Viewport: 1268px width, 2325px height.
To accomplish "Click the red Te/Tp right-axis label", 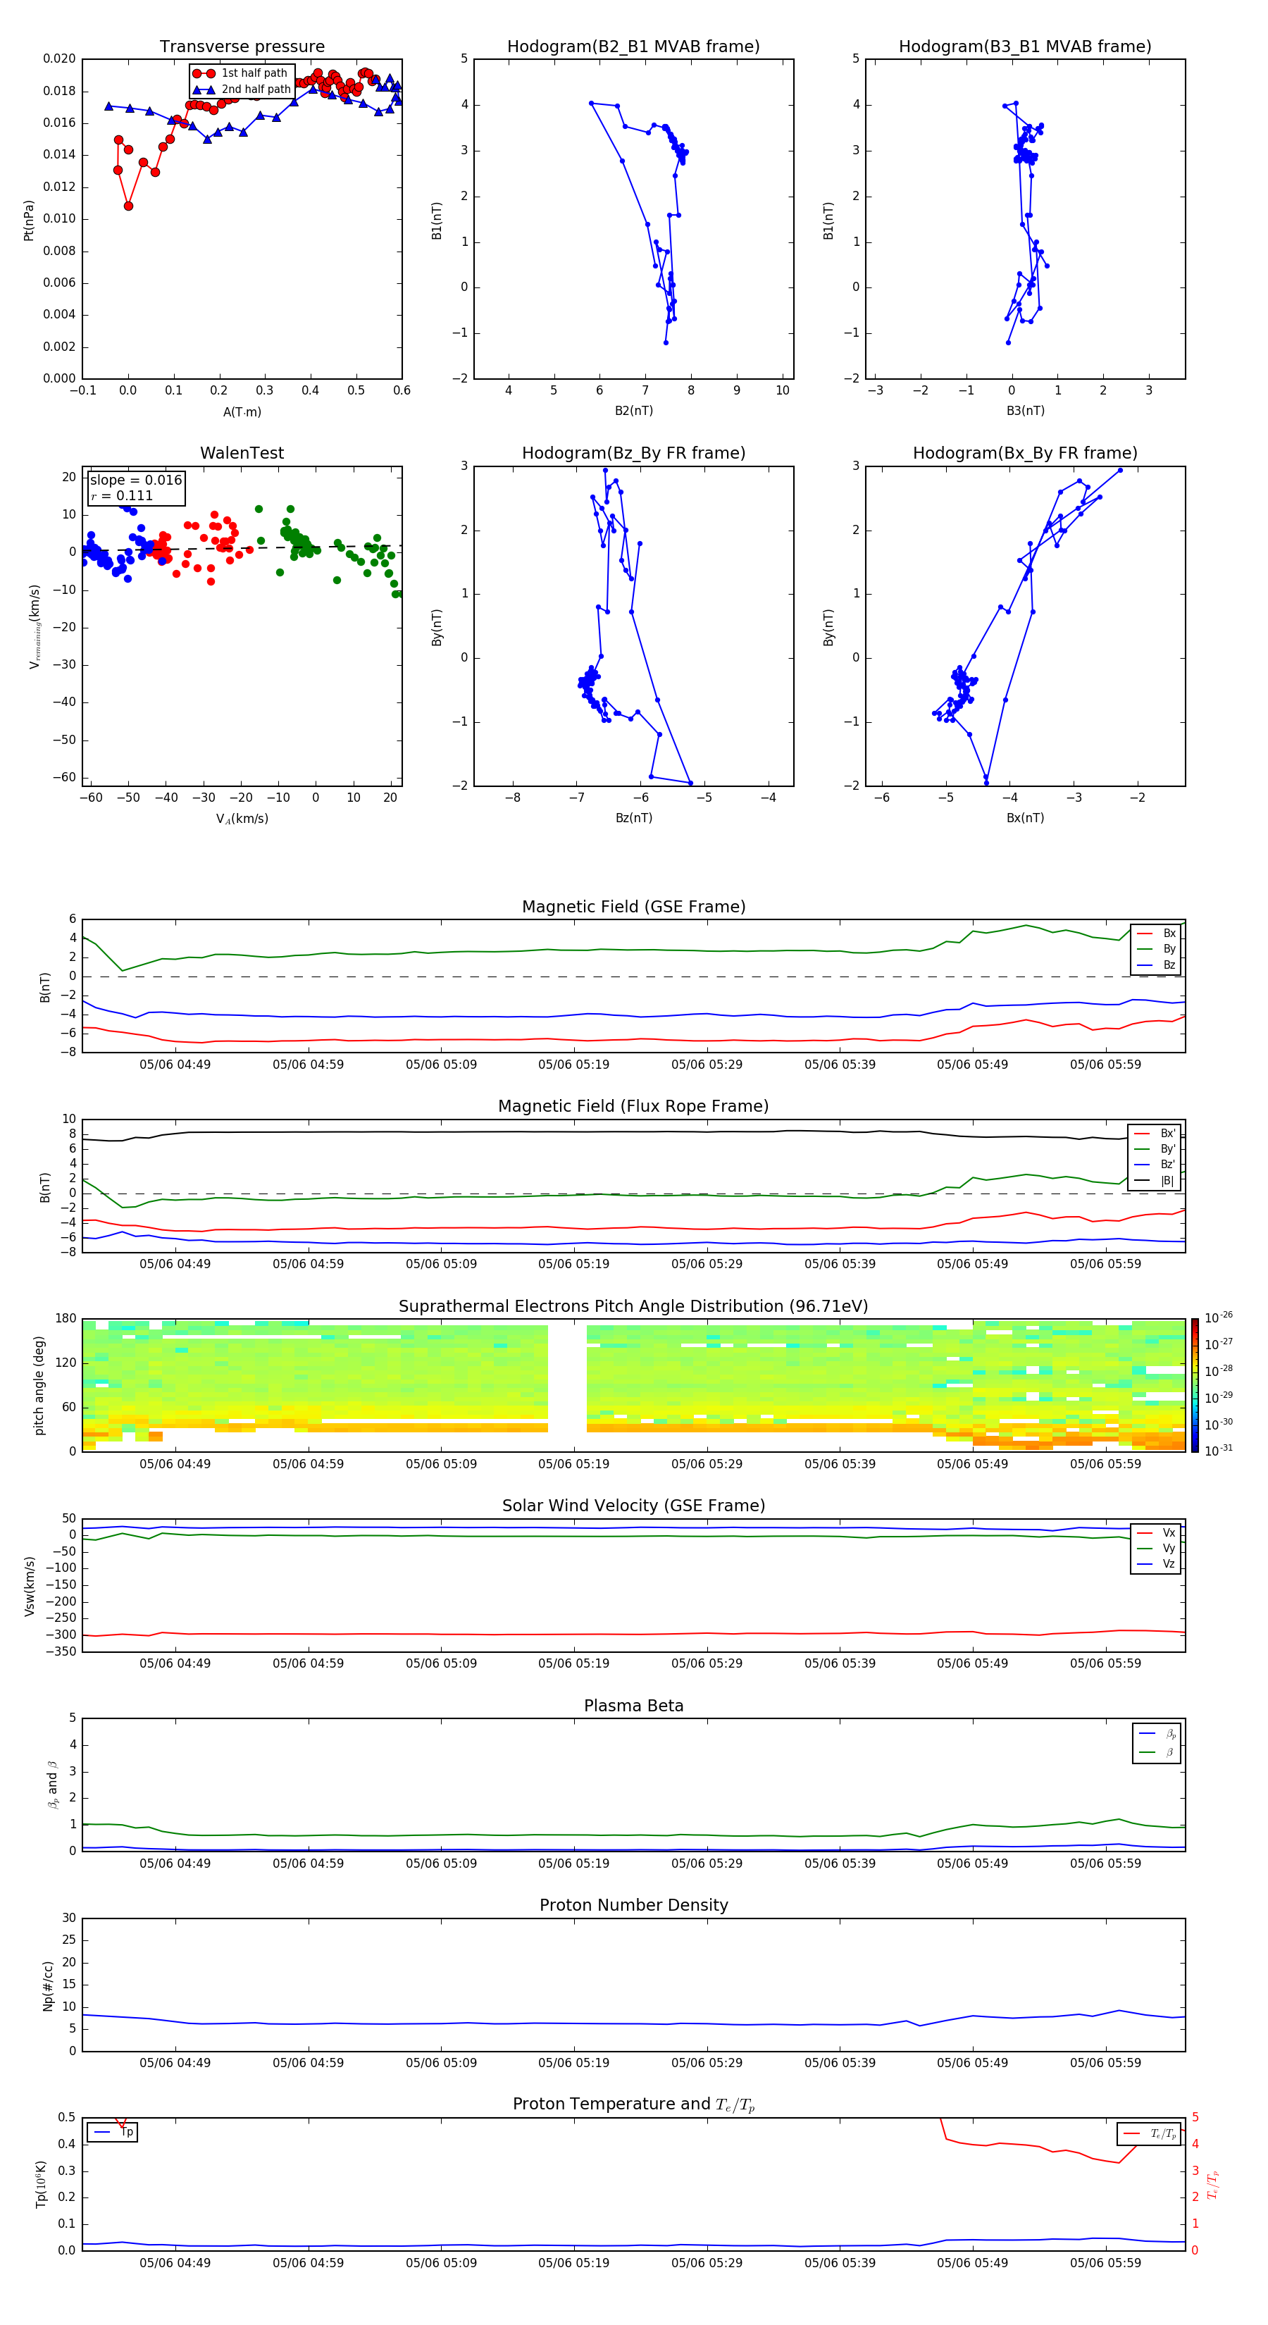I will click(1212, 2184).
